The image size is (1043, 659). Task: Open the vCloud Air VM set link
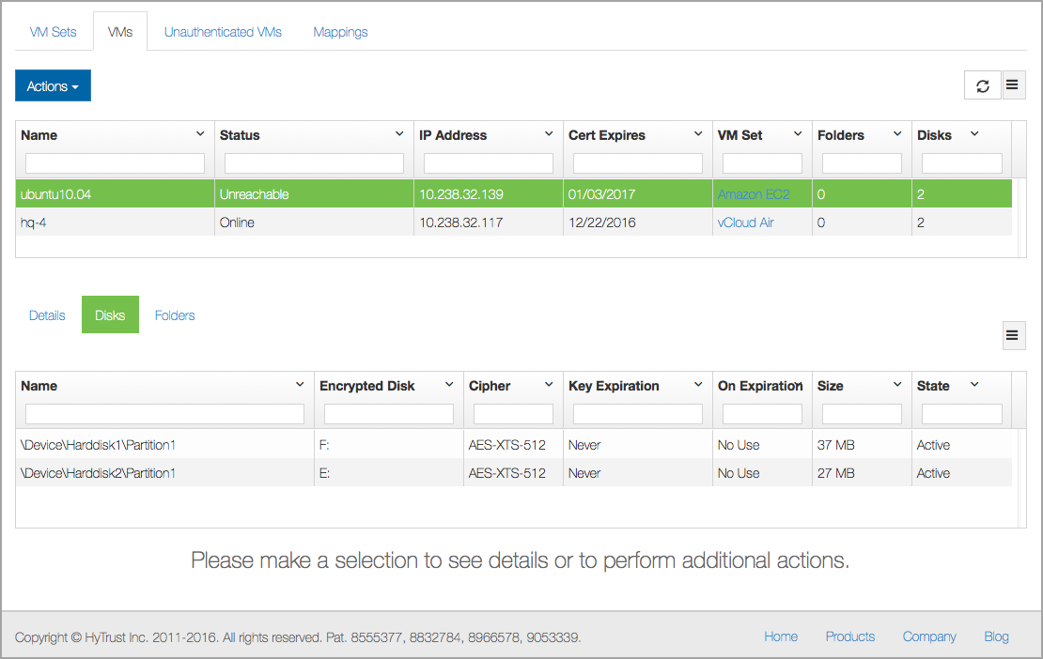pyautogui.click(x=745, y=222)
